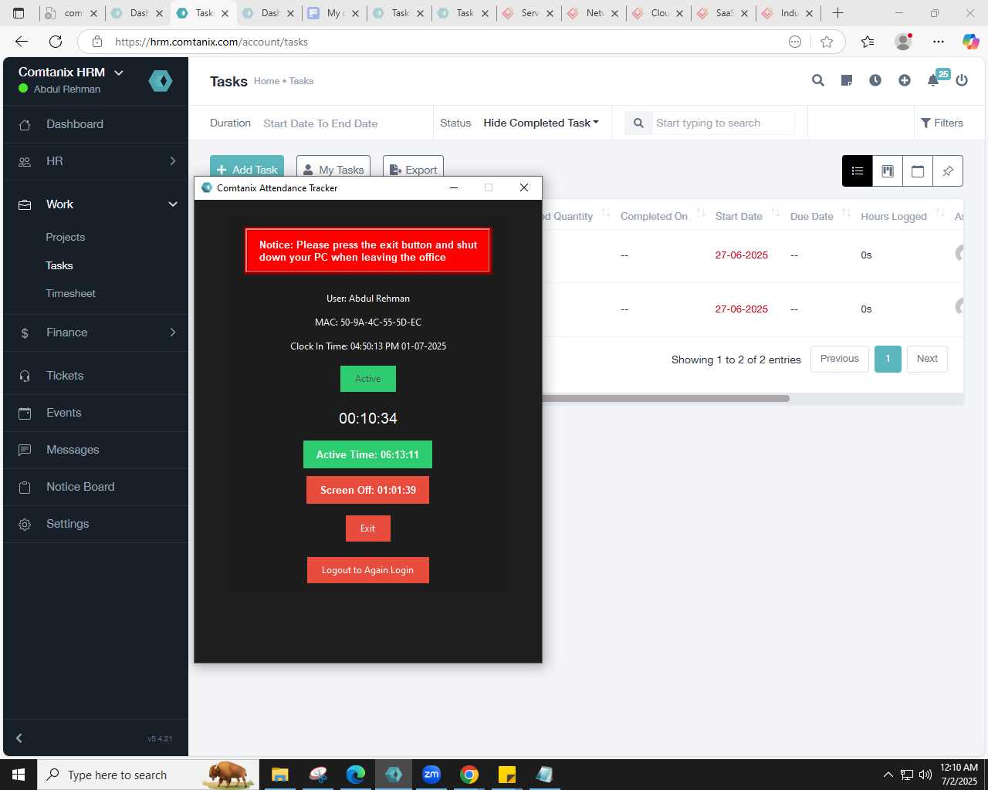Open a new browser tab with plus
This screenshot has height=790, width=988.
[837, 13]
